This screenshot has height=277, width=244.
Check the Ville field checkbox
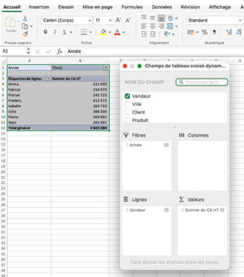click(127, 104)
